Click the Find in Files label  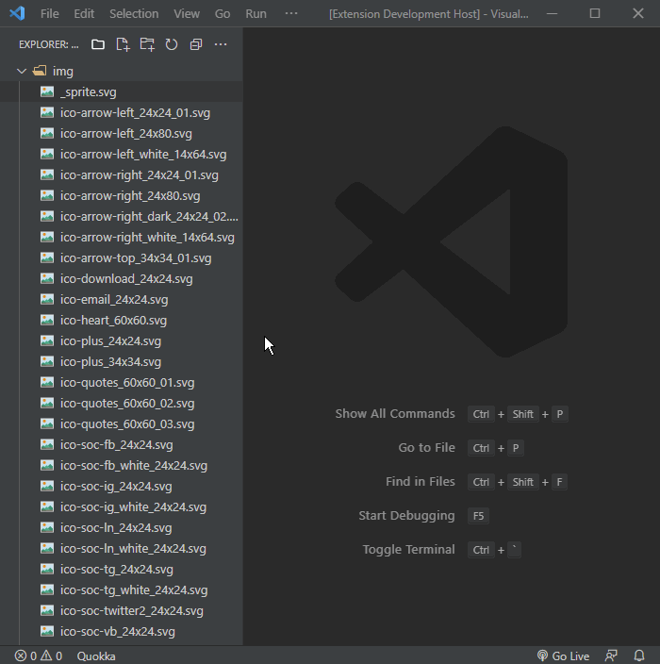point(421,481)
